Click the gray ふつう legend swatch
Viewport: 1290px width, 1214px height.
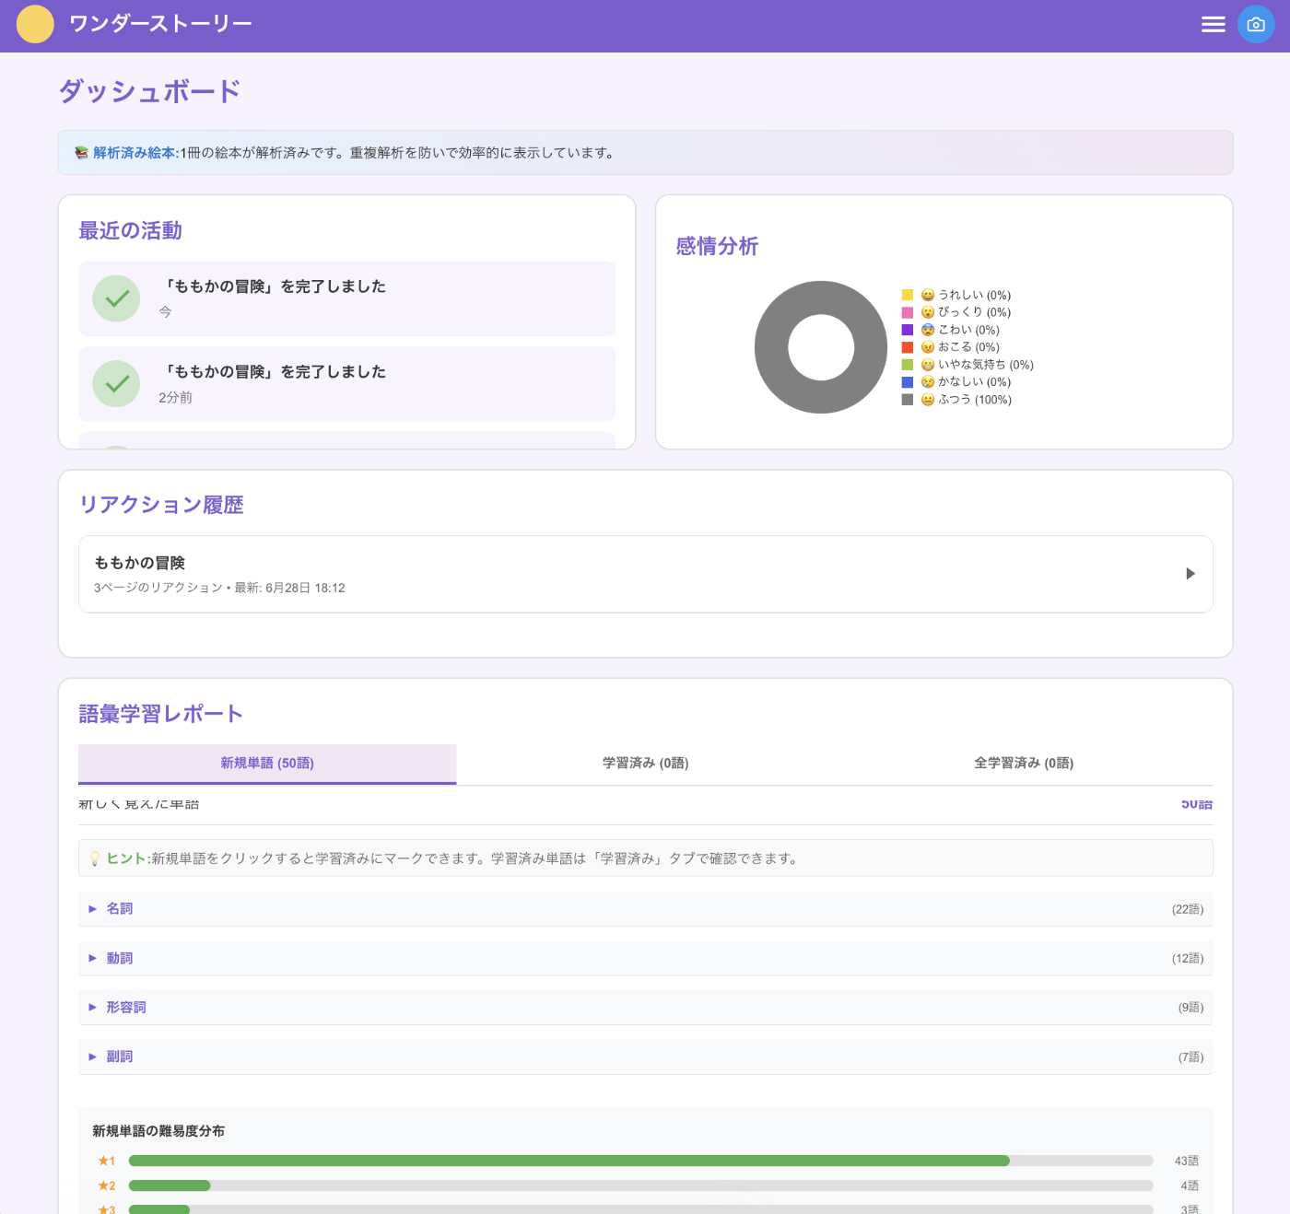(908, 400)
